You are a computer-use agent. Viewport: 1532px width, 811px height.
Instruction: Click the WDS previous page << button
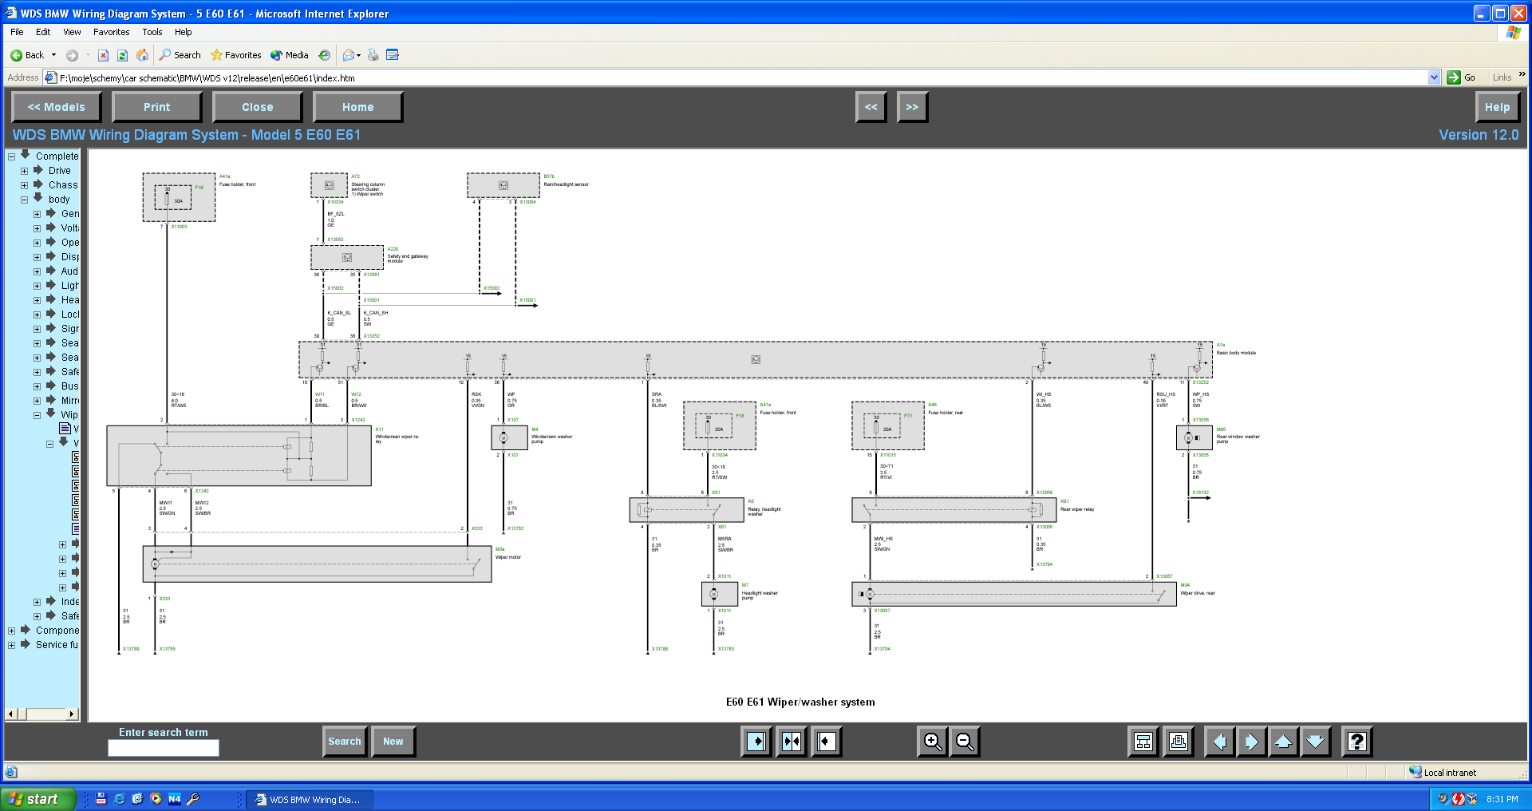click(x=871, y=107)
